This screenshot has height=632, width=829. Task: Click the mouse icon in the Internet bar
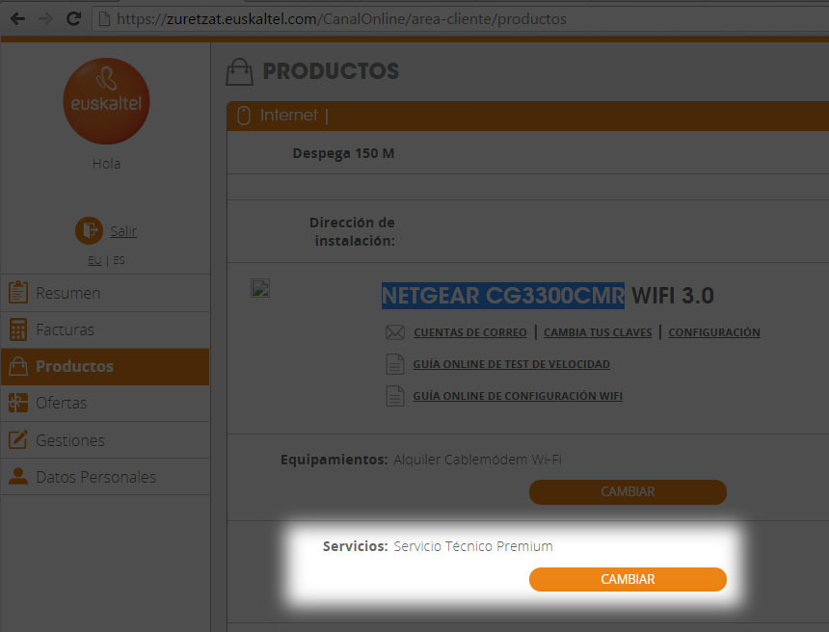pyautogui.click(x=243, y=116)
